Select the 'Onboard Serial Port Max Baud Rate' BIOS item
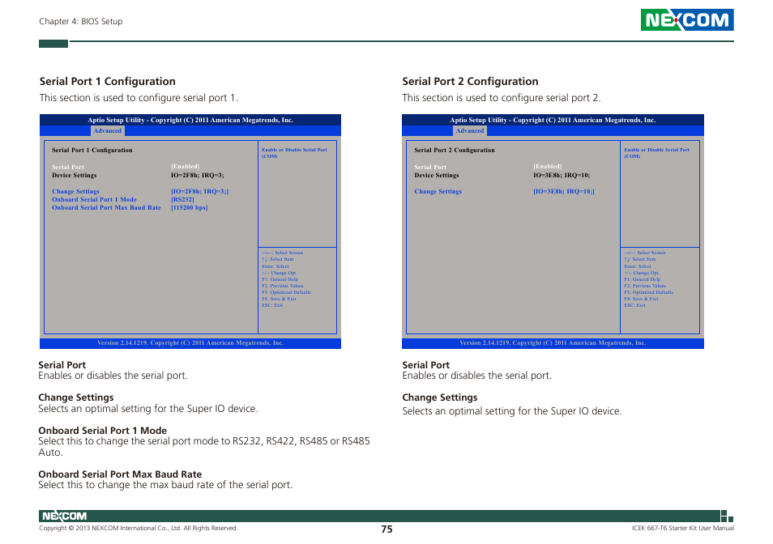This screenshot has width=773, height=544. coord(106,208)
